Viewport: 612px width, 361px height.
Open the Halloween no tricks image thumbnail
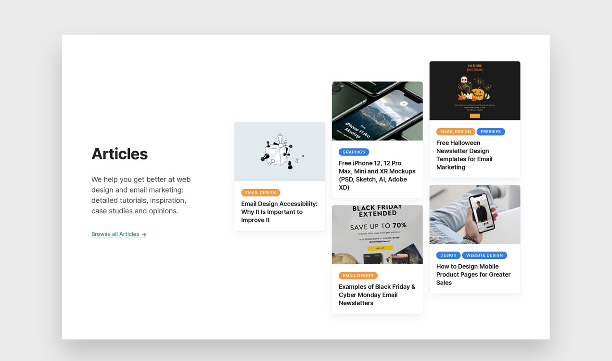(x=475, y=91)
